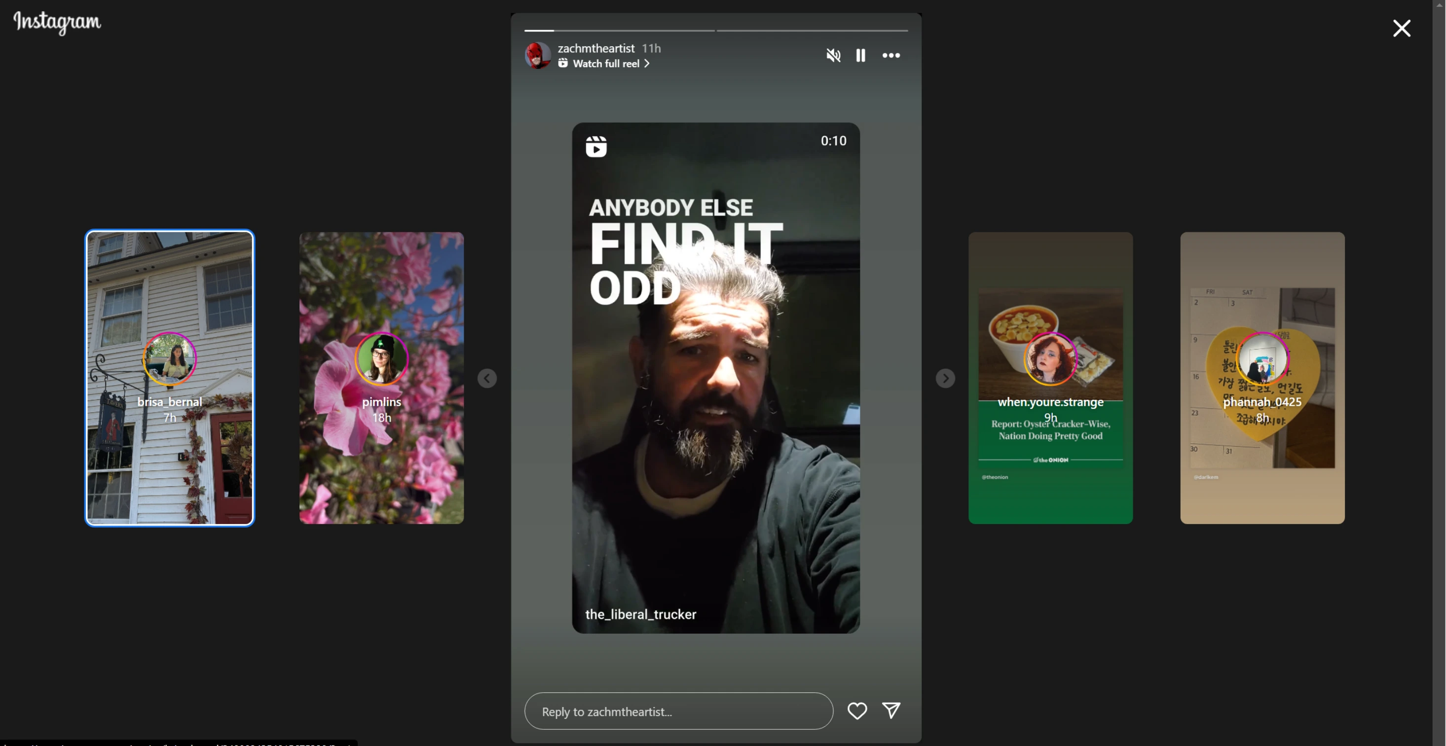Click the_liberal_trucker reel credit
This screenshot has width=1446, height=746.
(640, 614)
